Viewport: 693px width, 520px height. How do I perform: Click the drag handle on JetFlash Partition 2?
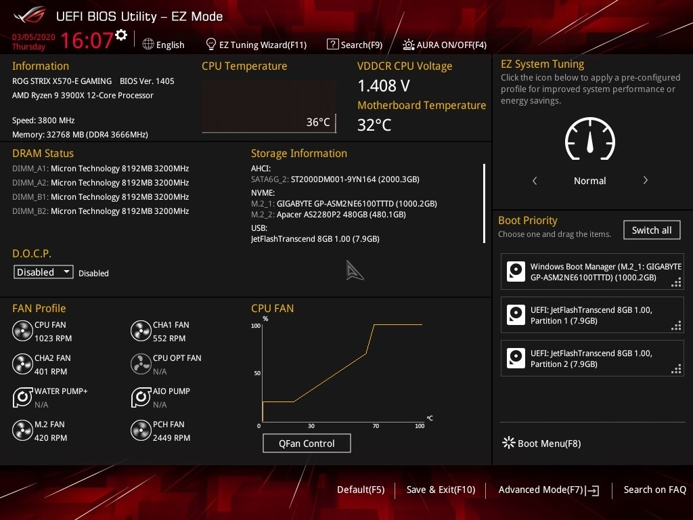point(676,369)
